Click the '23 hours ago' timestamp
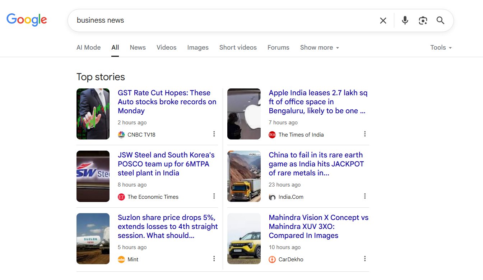The width and height of the screenshot is (483, 280). (284, 185)
